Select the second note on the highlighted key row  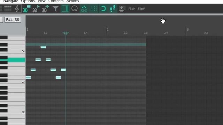point(48,60)
